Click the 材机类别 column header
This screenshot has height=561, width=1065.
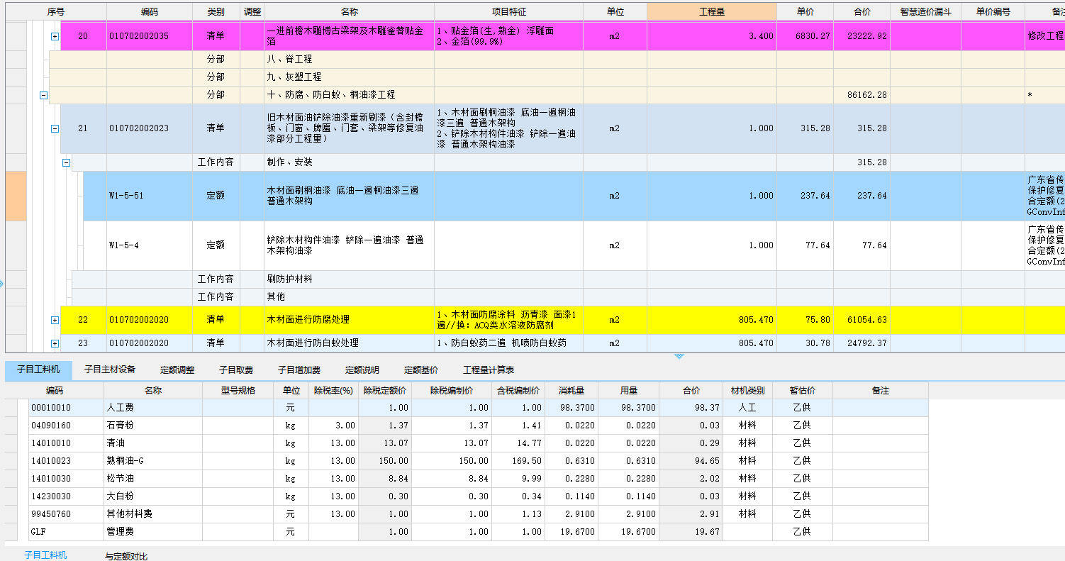click(747, 391)
